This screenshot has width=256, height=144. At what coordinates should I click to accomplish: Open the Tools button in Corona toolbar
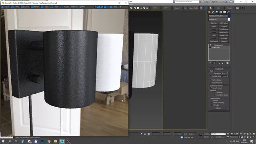click(x=55, y=7)
